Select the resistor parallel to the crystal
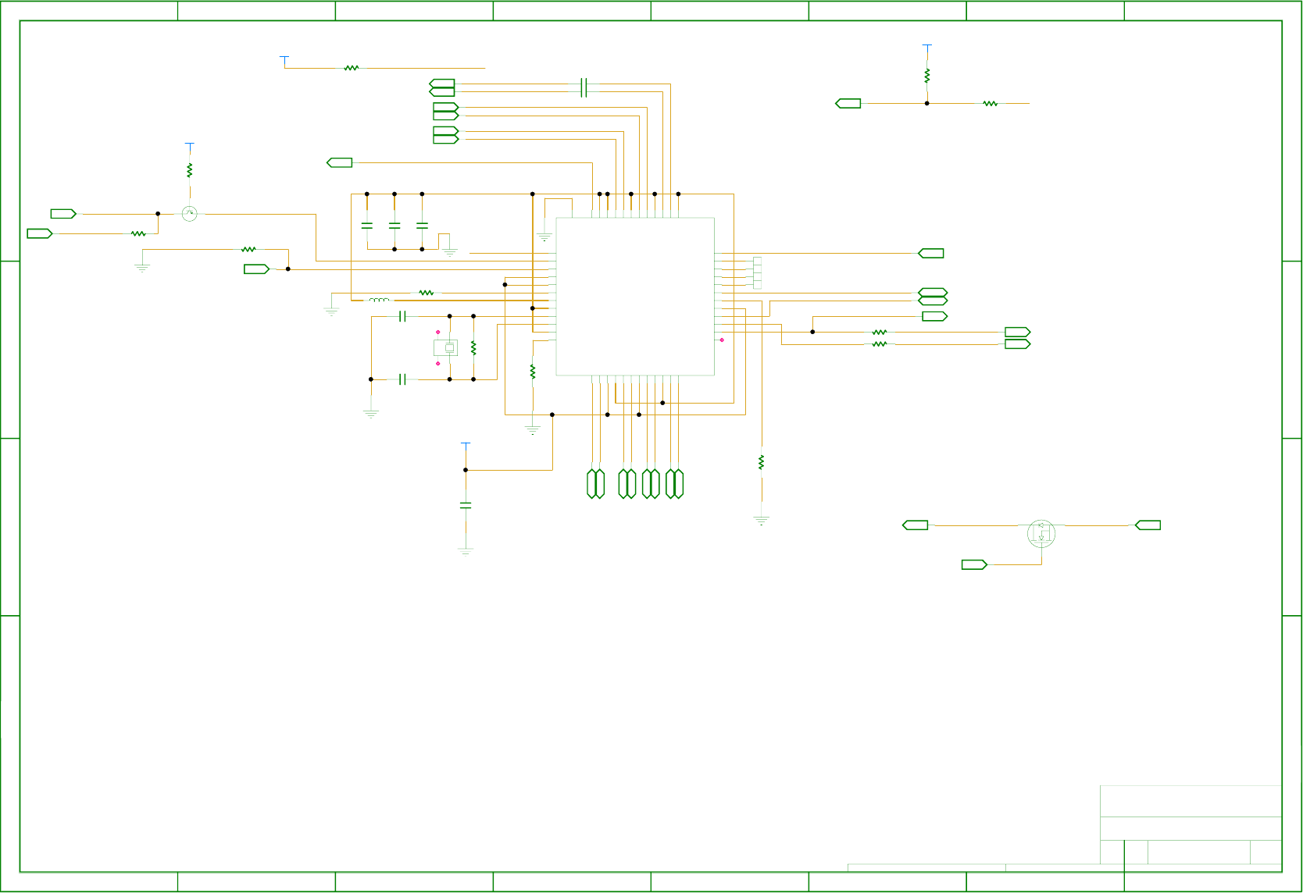 [473, 347]
